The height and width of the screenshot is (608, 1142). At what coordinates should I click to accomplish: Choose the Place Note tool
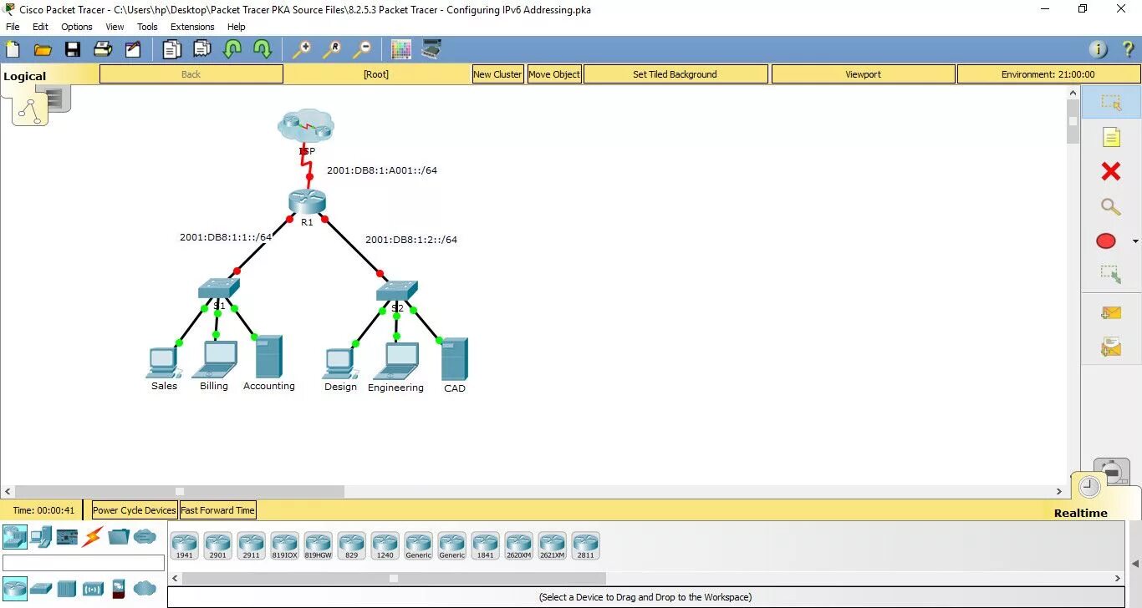[1111, 137]
